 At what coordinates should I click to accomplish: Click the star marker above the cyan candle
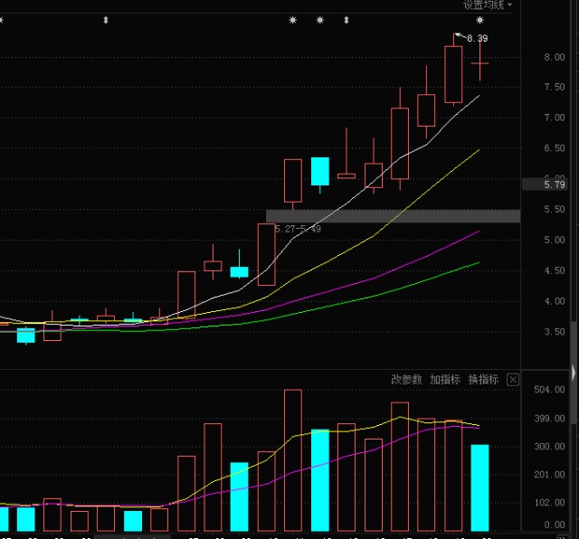point(320,20)
